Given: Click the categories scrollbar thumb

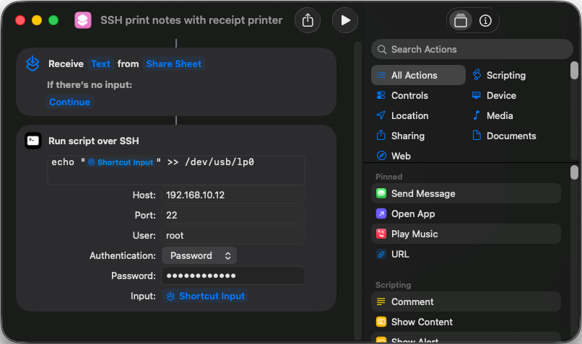Looking at the screenshot, I should 574,71.
